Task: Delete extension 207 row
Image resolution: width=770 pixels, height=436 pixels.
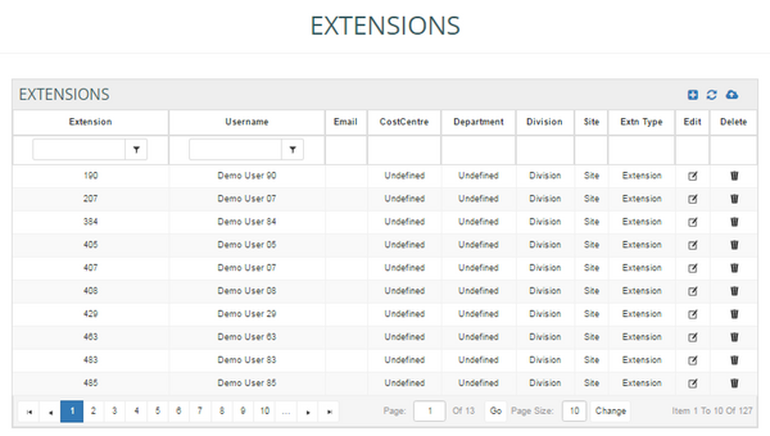Action: click(734, 199)
